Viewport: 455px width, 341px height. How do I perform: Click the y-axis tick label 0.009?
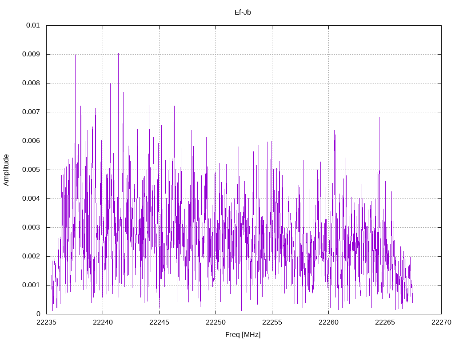coord(32,54)
